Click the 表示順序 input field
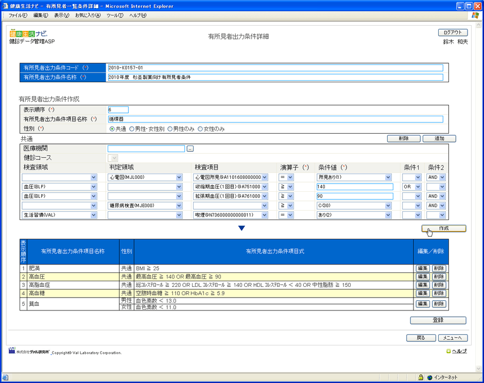Image resolution: width=484 pixels, height=383 pixels. pyautogui.click(x=118, y=110)
